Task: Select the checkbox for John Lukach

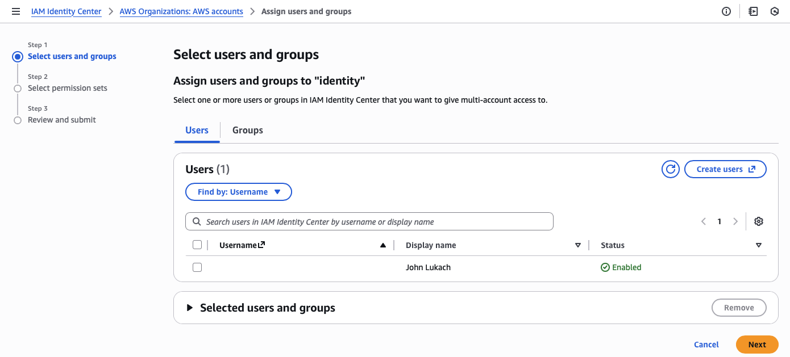Action: point(197,267)
